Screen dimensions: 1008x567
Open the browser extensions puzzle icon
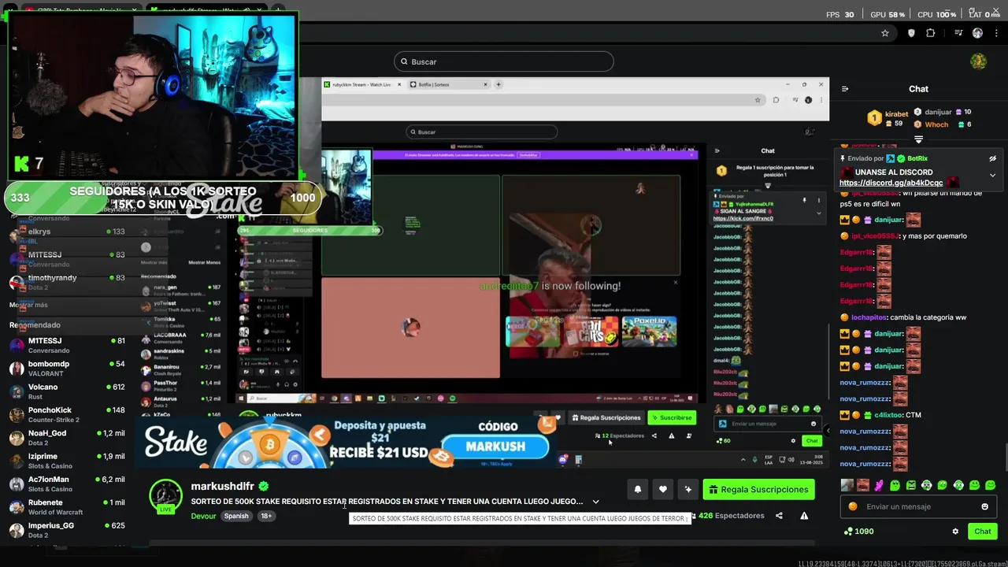point(930,33)
